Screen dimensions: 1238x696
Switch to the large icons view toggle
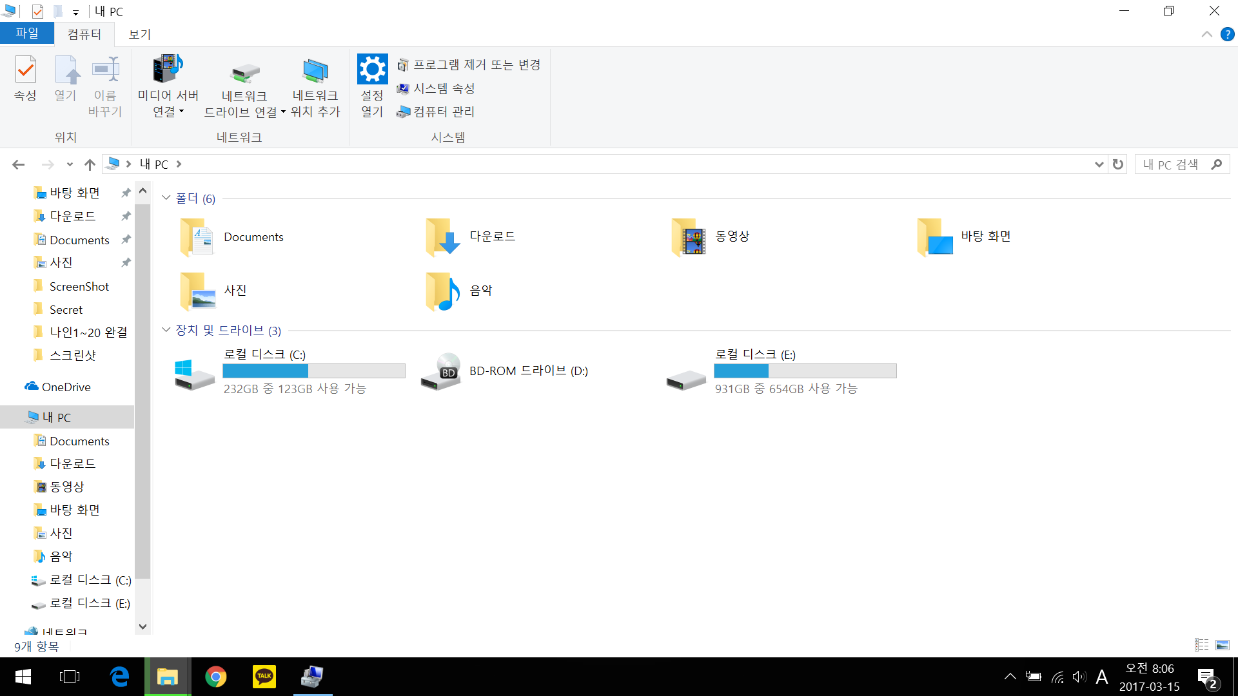click(x=1222, y=644)
